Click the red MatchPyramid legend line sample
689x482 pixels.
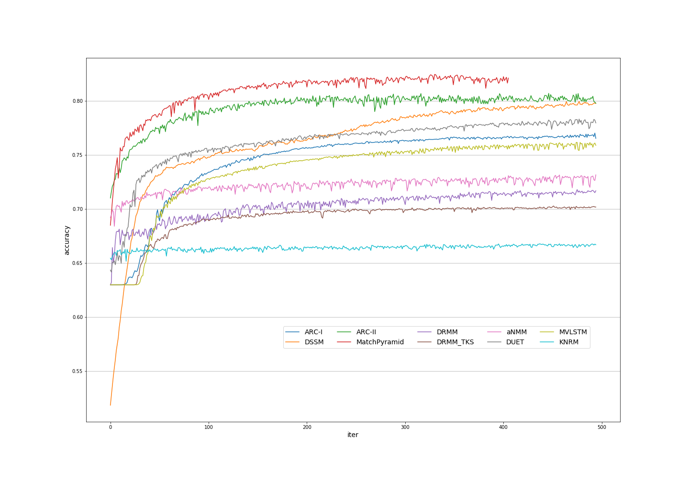click(x=344, y=342)
